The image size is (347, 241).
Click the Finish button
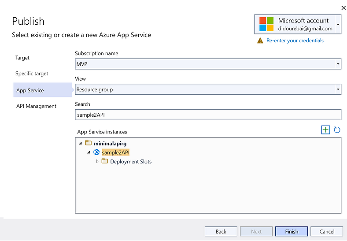pyautogui.click(x=292, y=231)
